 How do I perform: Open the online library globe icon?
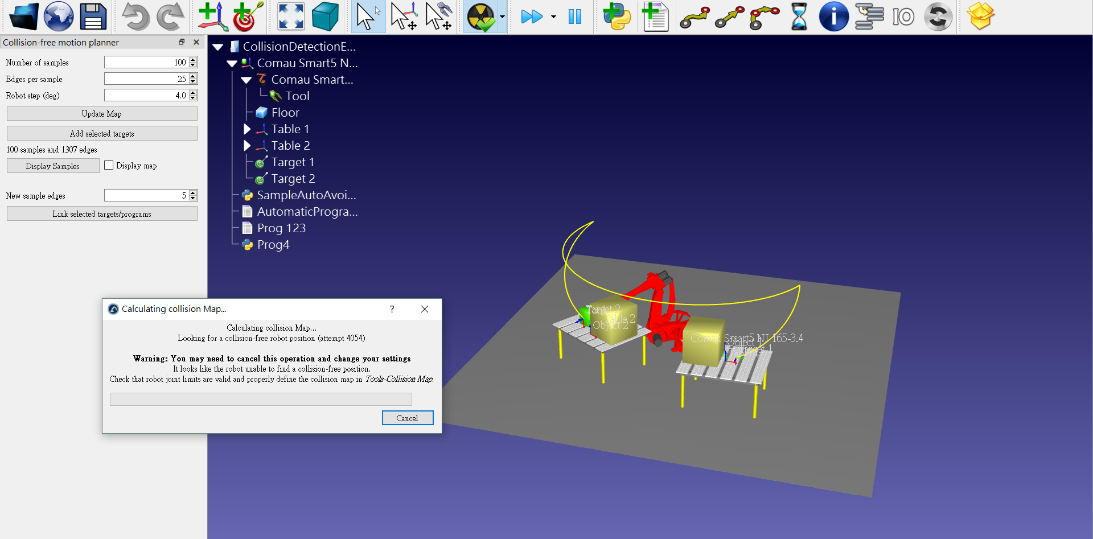pyautogui.click(x=59, y=17)
